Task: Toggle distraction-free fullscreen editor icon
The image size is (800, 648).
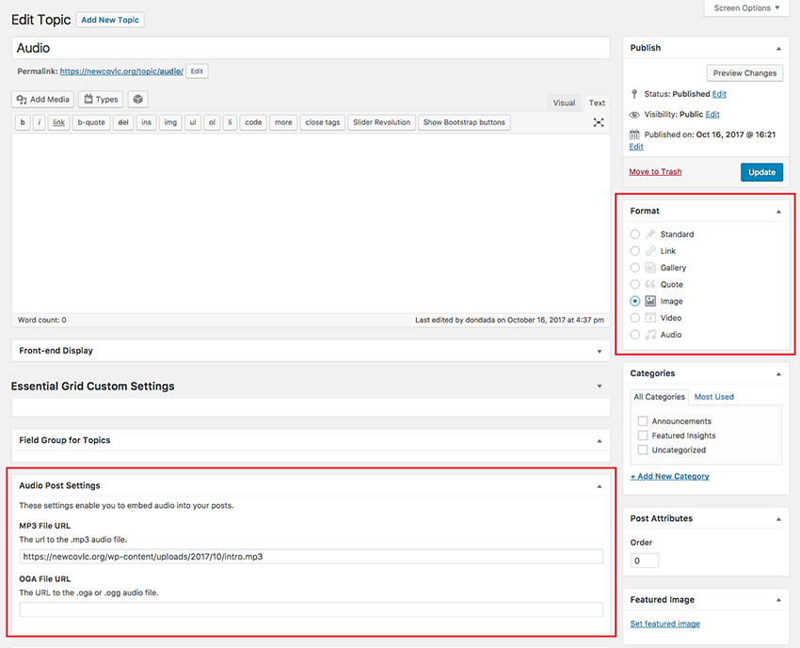Action: (x=599, y=122)
